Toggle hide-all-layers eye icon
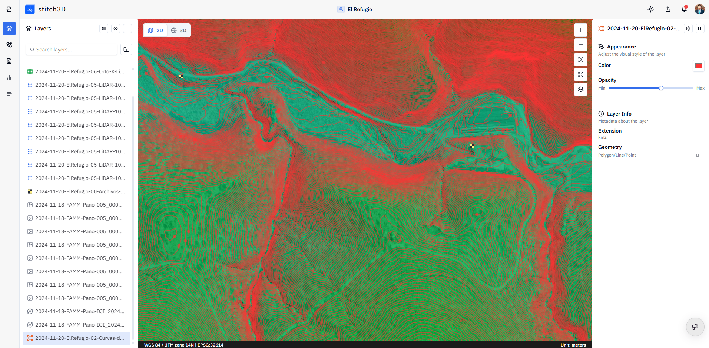709x348 pixels. click(116, 29)
